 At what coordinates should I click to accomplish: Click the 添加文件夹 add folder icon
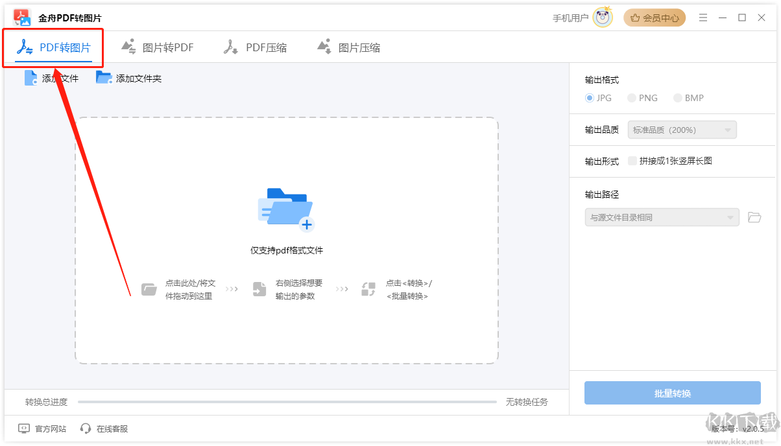(x=104, y=77)
